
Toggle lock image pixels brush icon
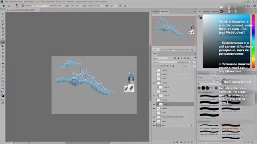pos(164,66)
